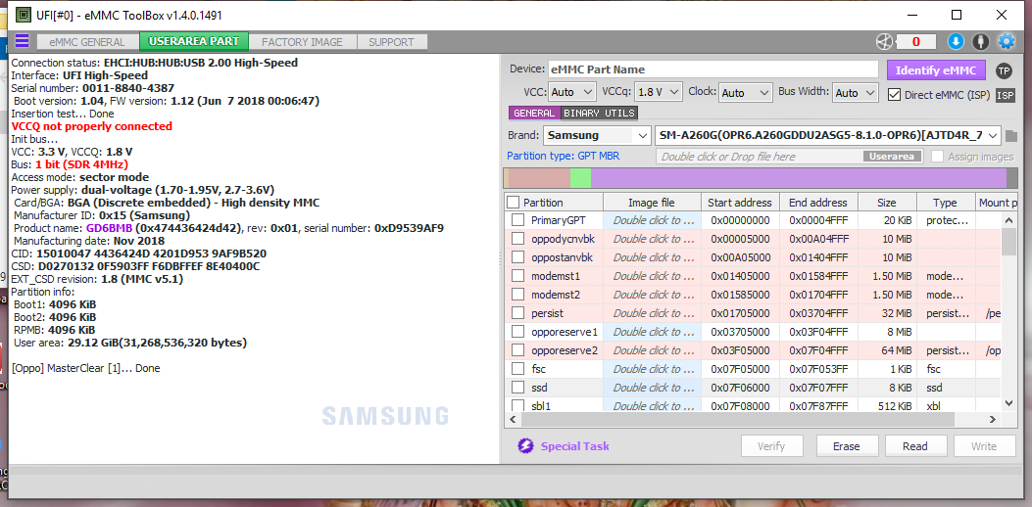Viewport: 1032px width, 507px height.
Task: Click the black usb-key icon in the top bar
Action: [x=981, y=41]
